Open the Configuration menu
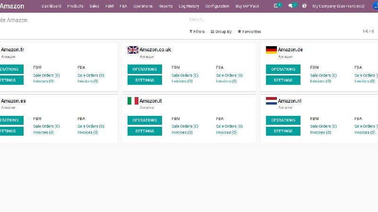 [x=217, y=6]
